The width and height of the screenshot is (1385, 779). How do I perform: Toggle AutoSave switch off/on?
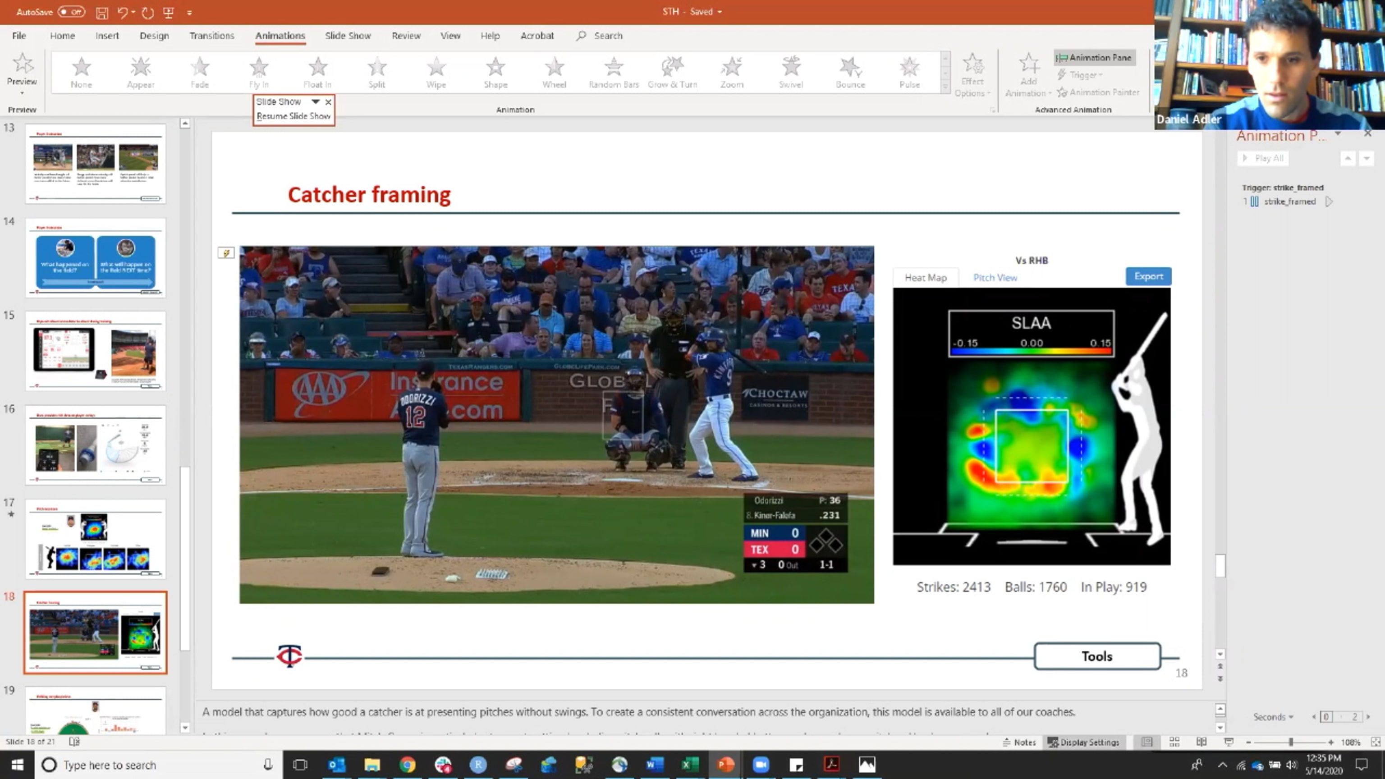pyautogui.click(x=71, y=12)
